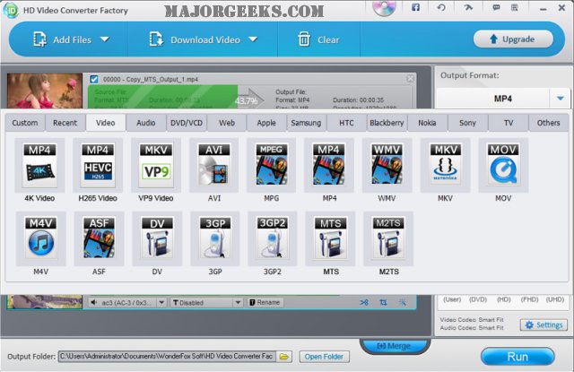The height and width of the screenshot is (372, 574).
Task: Open the MP4 output format dropdown
Action: tap(560, 99)
